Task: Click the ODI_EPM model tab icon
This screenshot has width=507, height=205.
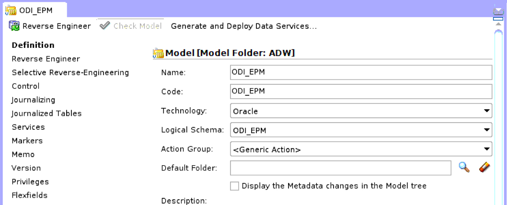Action: 11,10
